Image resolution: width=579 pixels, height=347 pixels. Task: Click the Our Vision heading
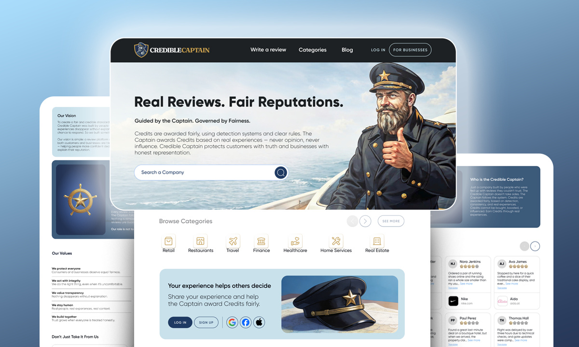click(67, 116)
